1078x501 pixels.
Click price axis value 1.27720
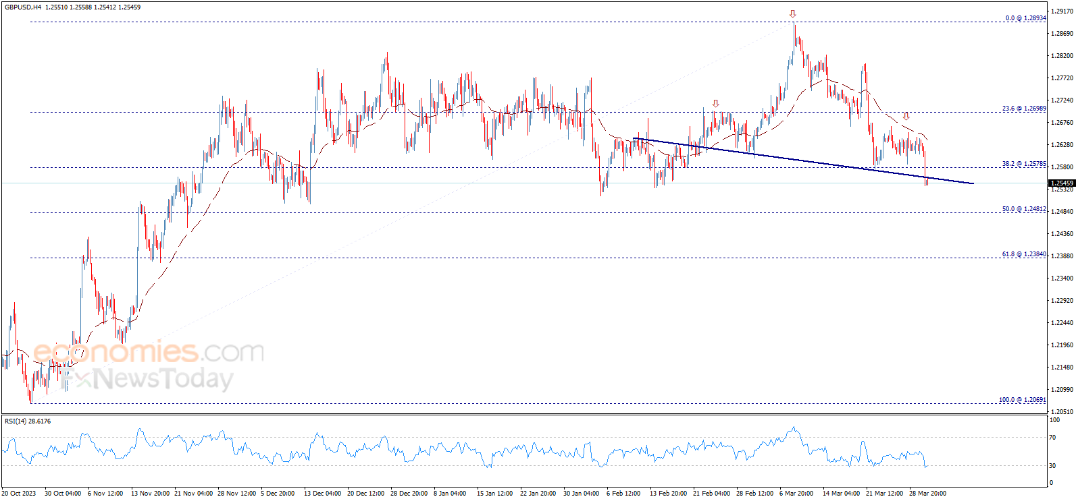point(1063,78)
